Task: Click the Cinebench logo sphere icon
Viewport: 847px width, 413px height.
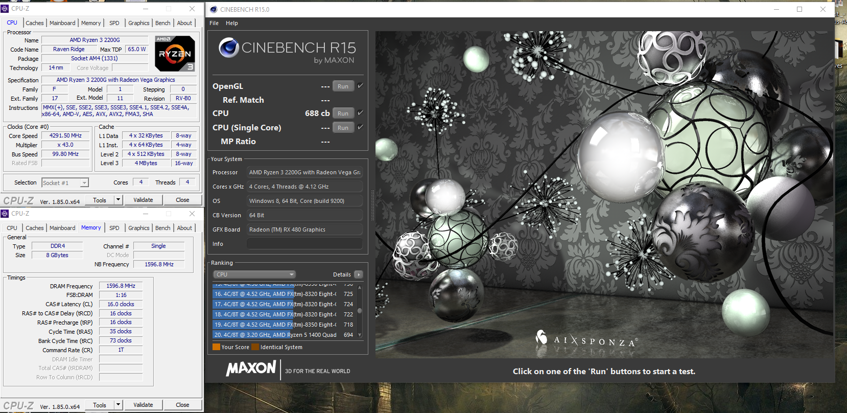Action: pos(229,48)
